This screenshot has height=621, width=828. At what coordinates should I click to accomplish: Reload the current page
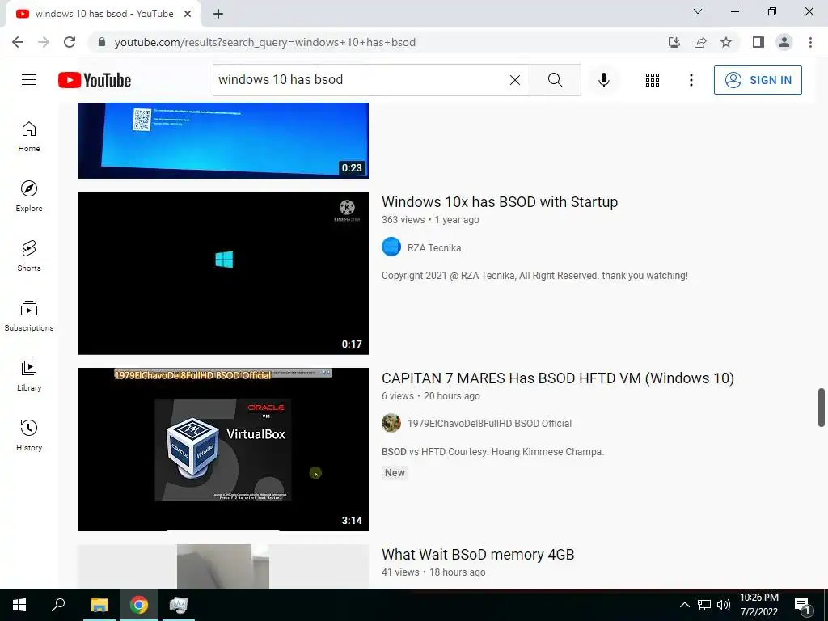(70, 42)
